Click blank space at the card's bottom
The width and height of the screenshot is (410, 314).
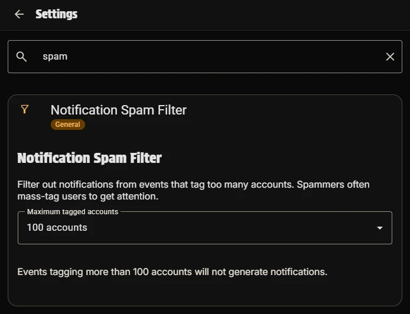[x=204, y=294]
